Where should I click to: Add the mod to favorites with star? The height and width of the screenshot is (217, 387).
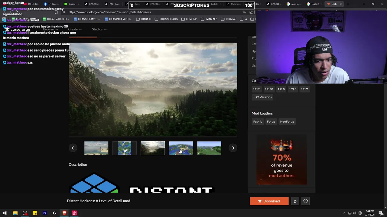click(295, 201)
